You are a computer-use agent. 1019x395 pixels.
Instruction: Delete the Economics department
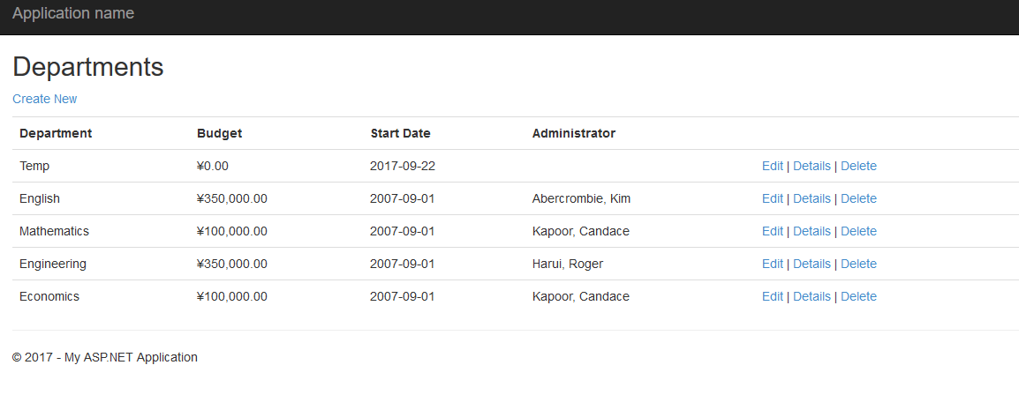tap(858, 296)
